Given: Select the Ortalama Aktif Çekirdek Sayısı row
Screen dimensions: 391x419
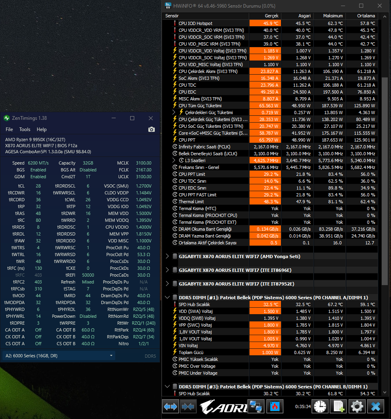Looking at the screenshot, I should coord(270,243).
